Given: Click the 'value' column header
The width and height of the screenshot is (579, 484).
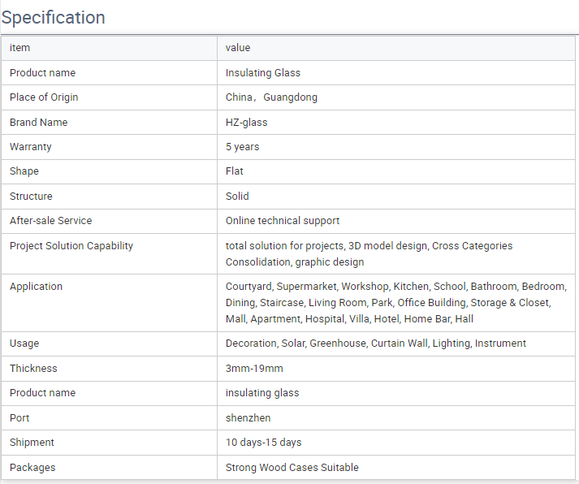Looking at the screenshot, I should click(x=238, y=48).
